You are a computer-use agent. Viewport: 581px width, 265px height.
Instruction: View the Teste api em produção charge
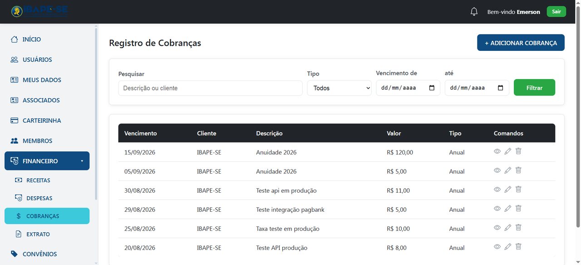point(497,190)
